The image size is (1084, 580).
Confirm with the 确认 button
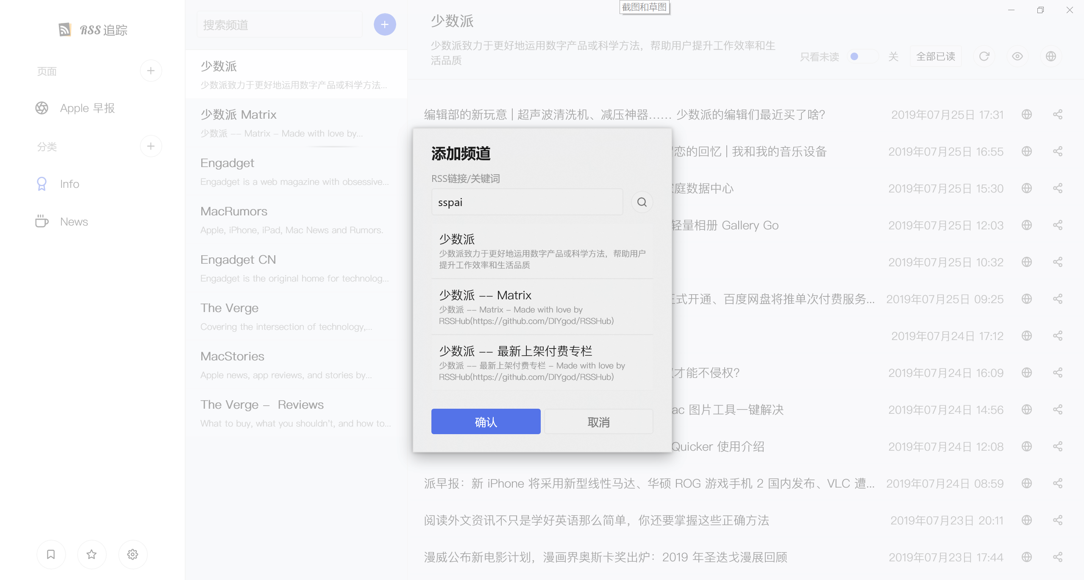point(486,421)
